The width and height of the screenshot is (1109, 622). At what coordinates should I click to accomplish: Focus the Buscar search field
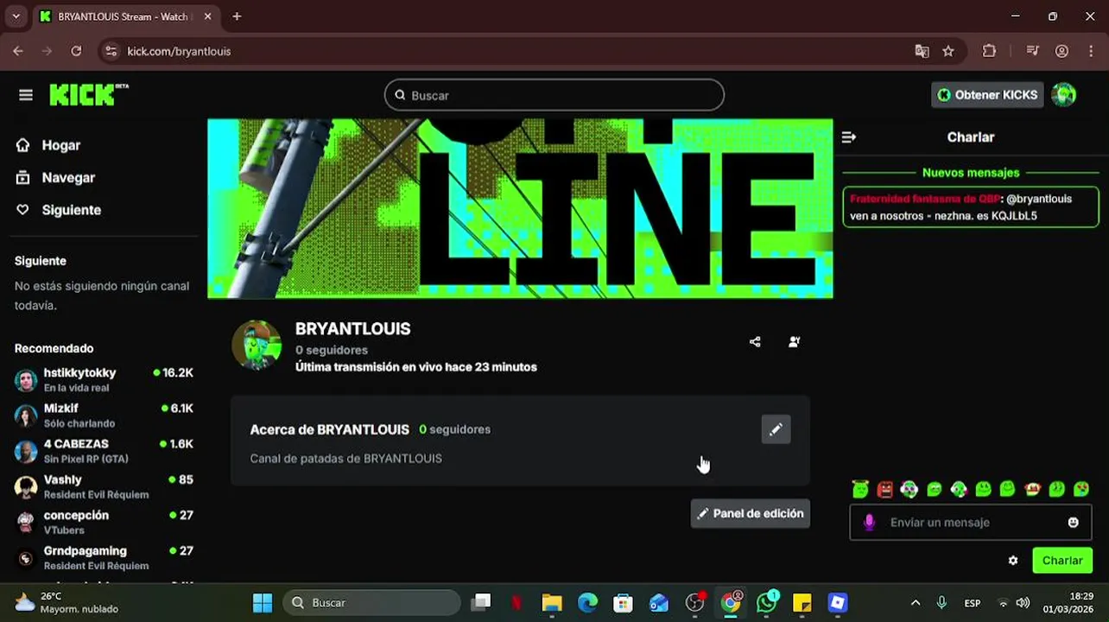pos(554,95)
